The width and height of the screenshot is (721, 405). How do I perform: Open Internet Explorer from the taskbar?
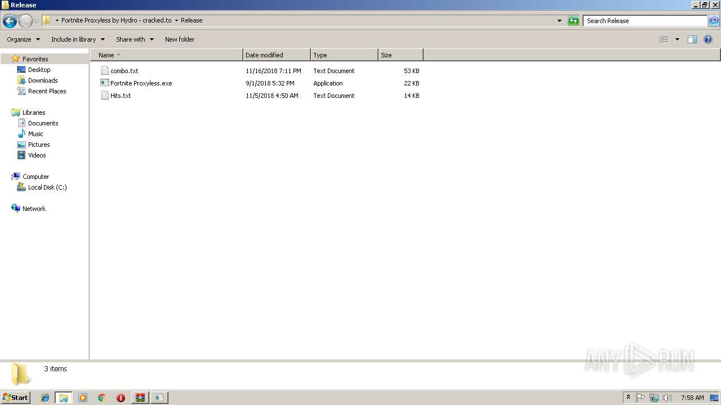pos(45,398)
